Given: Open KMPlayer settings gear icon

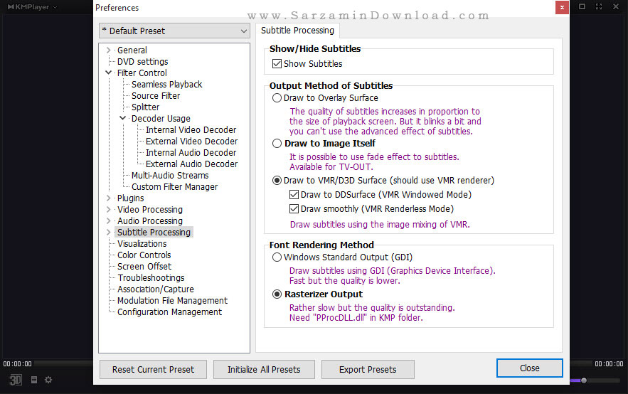Looking at the screenshot, I should 48,380.
